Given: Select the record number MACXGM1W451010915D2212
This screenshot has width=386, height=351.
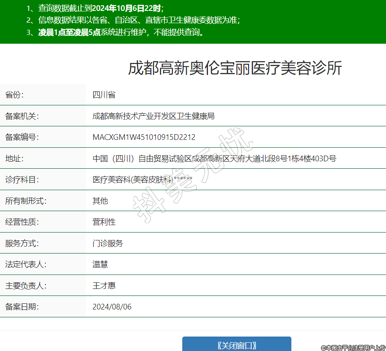Looking at the screenshot, I should tap(144, 137).
